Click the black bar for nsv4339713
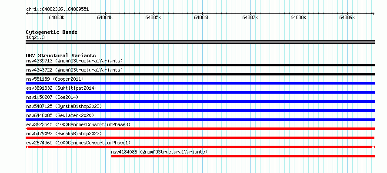Viewport: 387px width, 173px height. 200,65
